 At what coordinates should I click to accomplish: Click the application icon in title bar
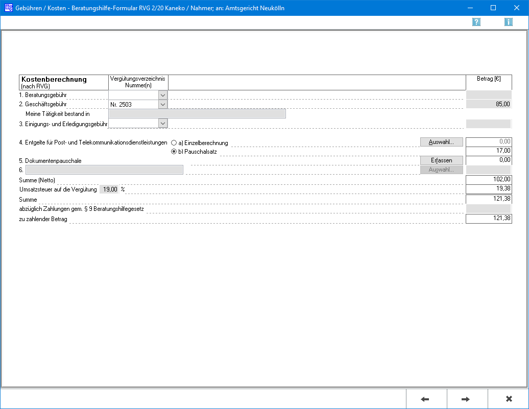(9, 8)
